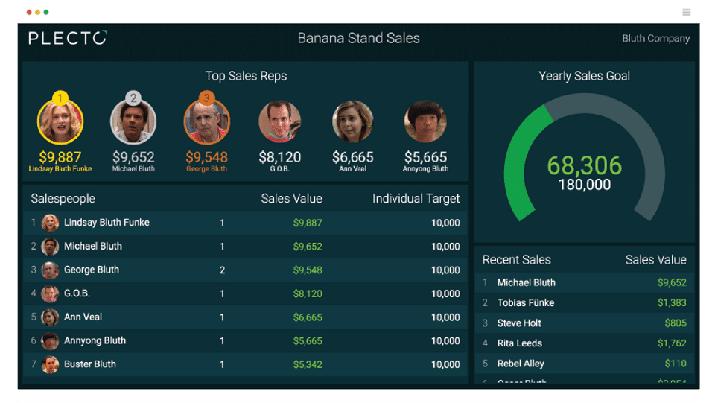Click the Salespeople column header

pos(63,198)
